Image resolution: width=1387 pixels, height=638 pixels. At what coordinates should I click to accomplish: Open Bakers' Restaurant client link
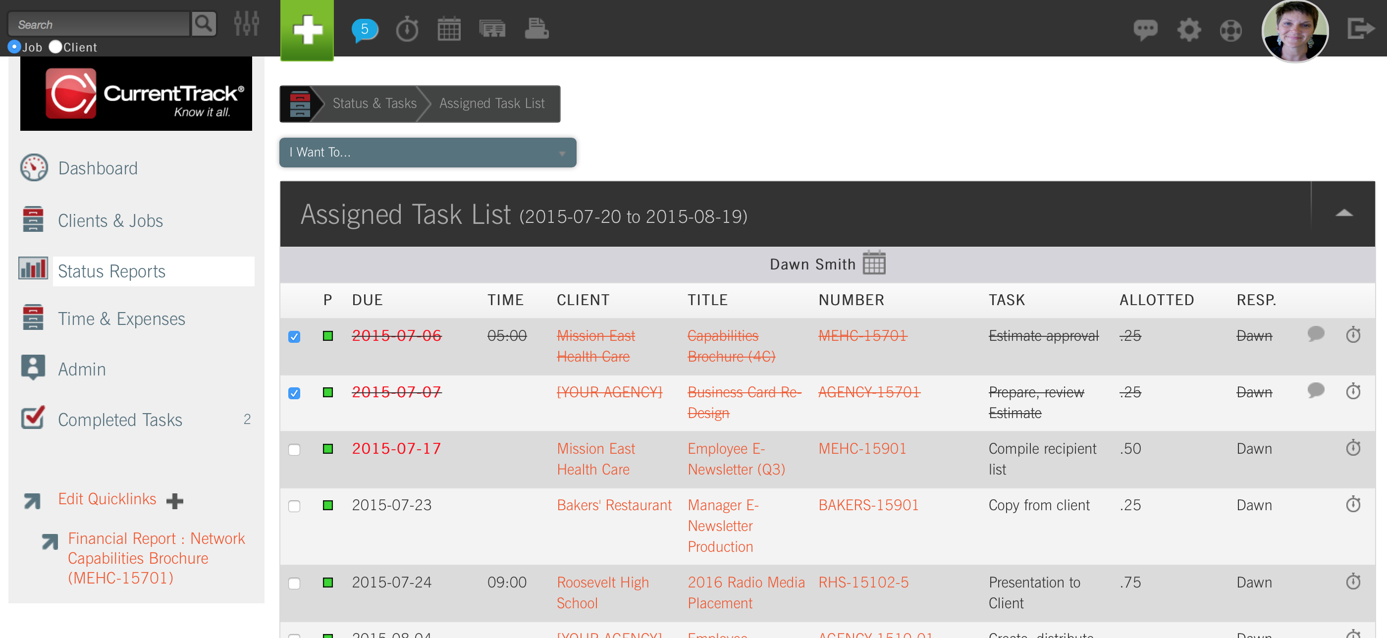(x=614, y=505)
